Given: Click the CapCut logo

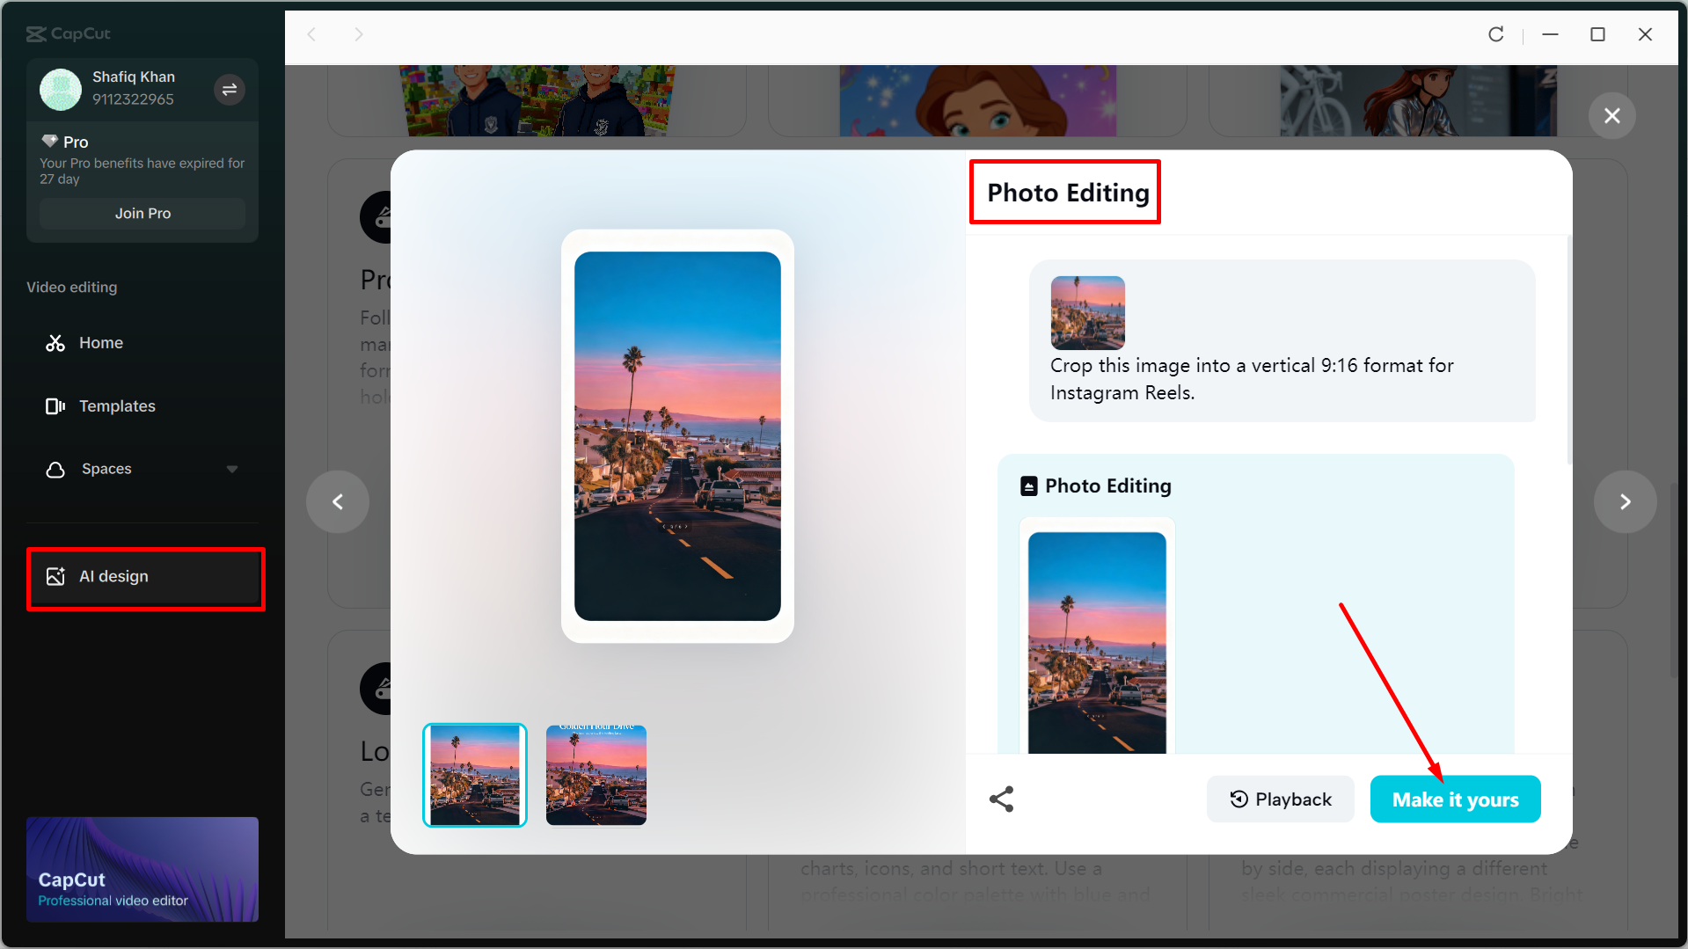Looking at the screenshot, I should pyautogui.click(x=68, y=33).
